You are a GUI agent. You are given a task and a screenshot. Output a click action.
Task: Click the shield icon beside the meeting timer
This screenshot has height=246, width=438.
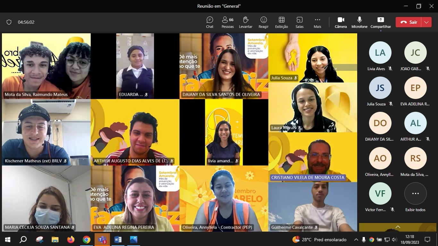(x=9, y=22)
